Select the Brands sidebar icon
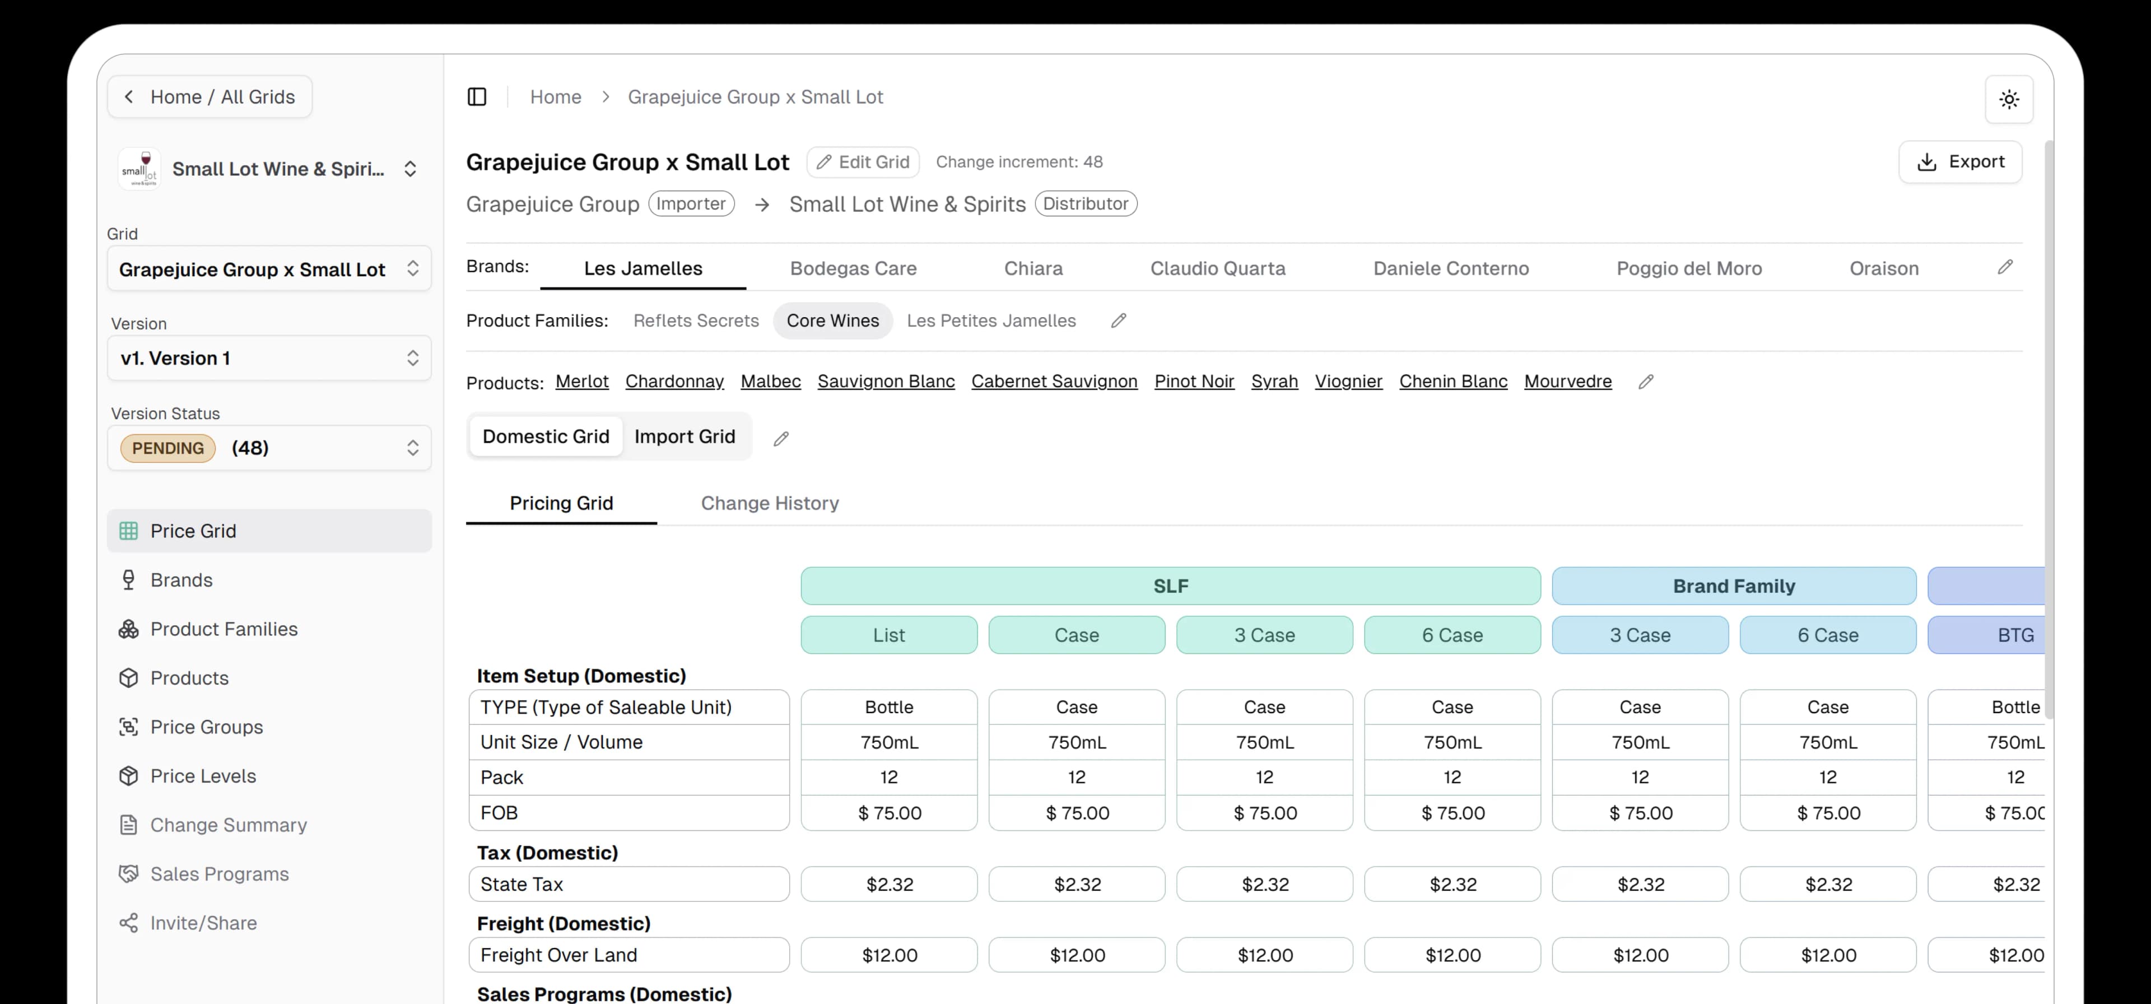Viewport: 2151px width, 1004px height. [x=129, y=580]
